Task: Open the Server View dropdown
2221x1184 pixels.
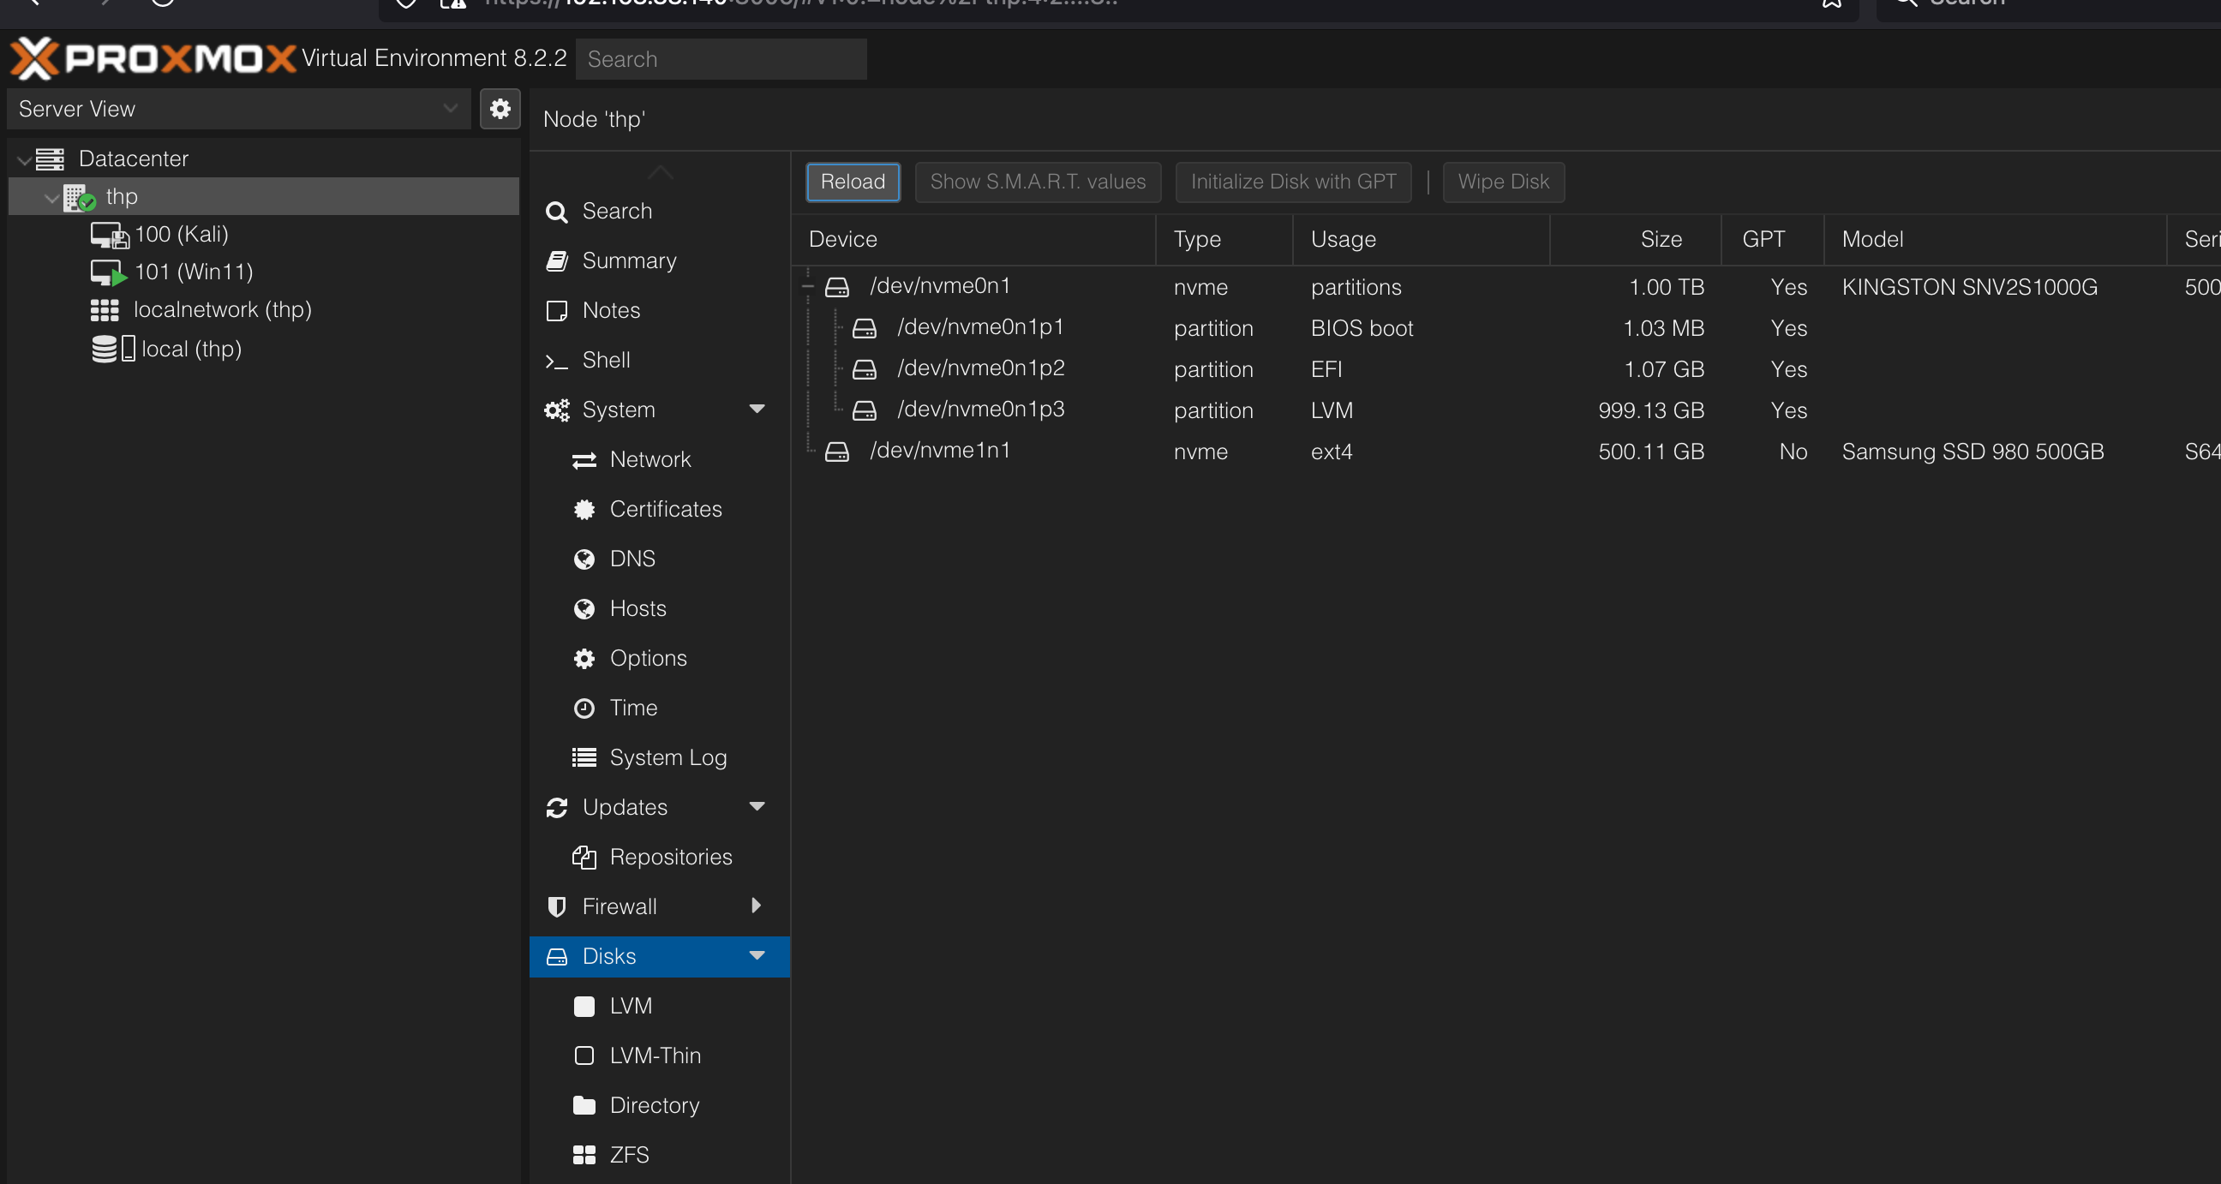Action: [x=449, y=109]
